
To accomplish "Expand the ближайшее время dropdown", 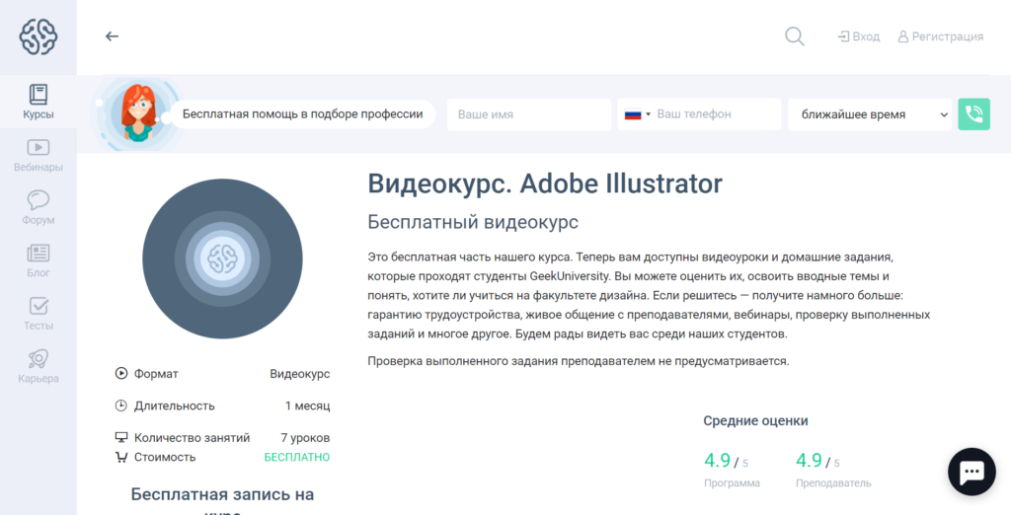I will tap(869, 114).
